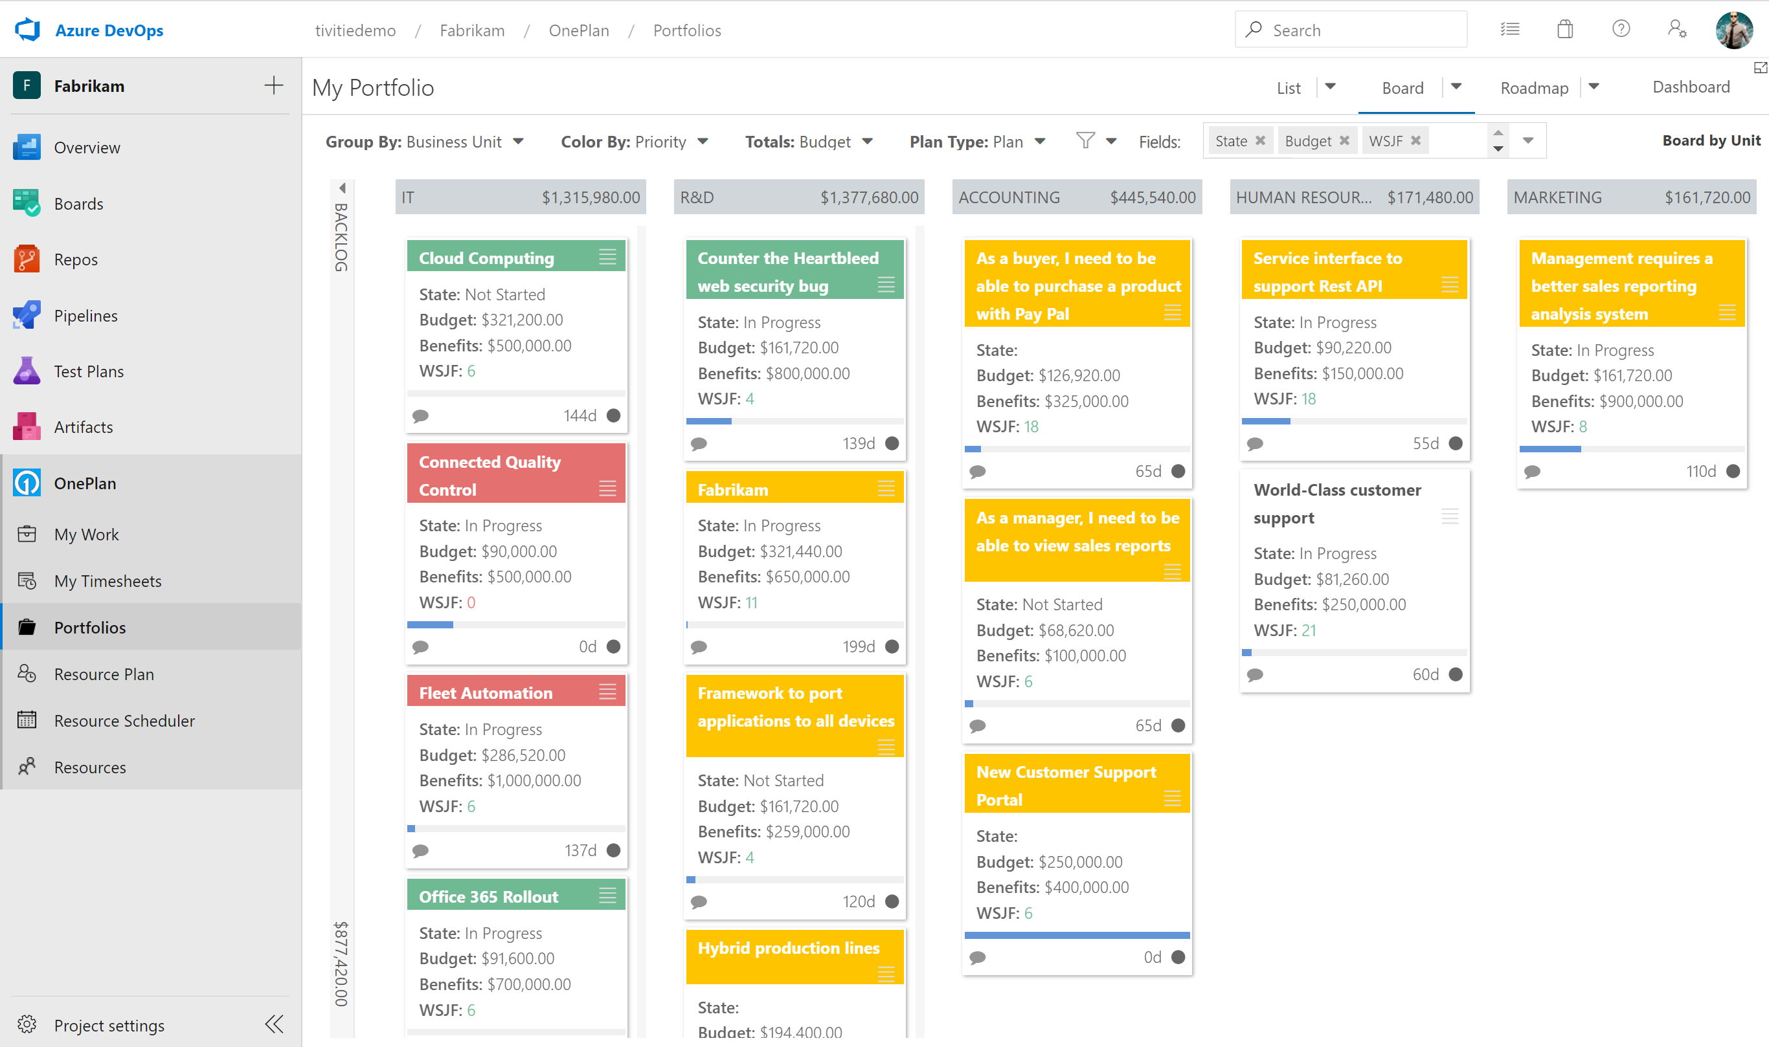Remove the State field chip

coord(1261,140)
